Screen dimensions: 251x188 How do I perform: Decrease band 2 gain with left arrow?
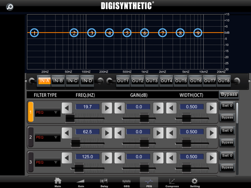click(120, 133)
